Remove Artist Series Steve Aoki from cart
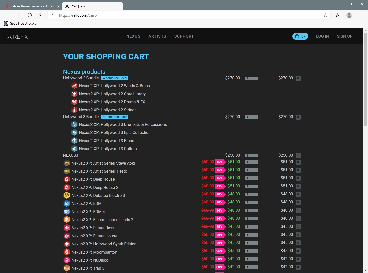Image resolution: width=368 pixels, height=273 pixels. [298, 162]
